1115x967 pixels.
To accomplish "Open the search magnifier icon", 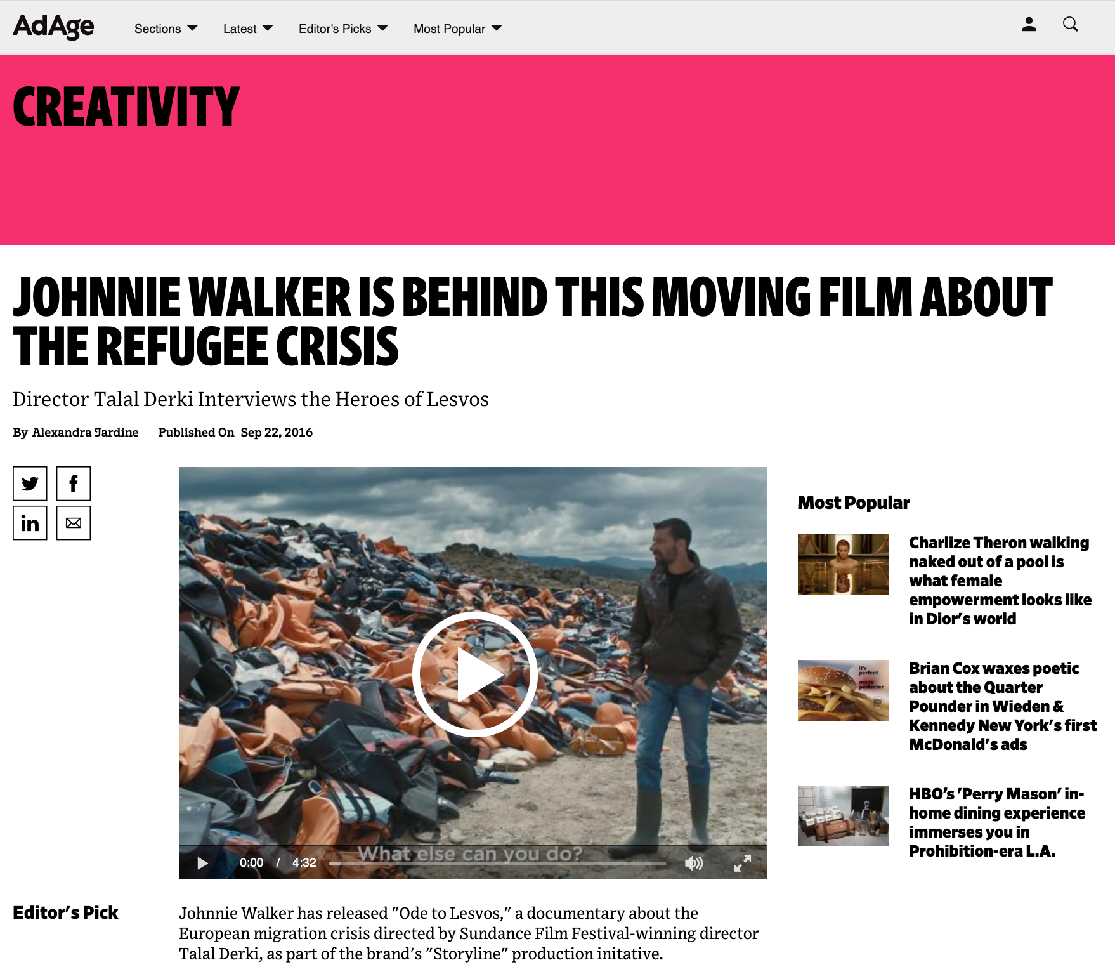I will click(x=1071, y=25).
